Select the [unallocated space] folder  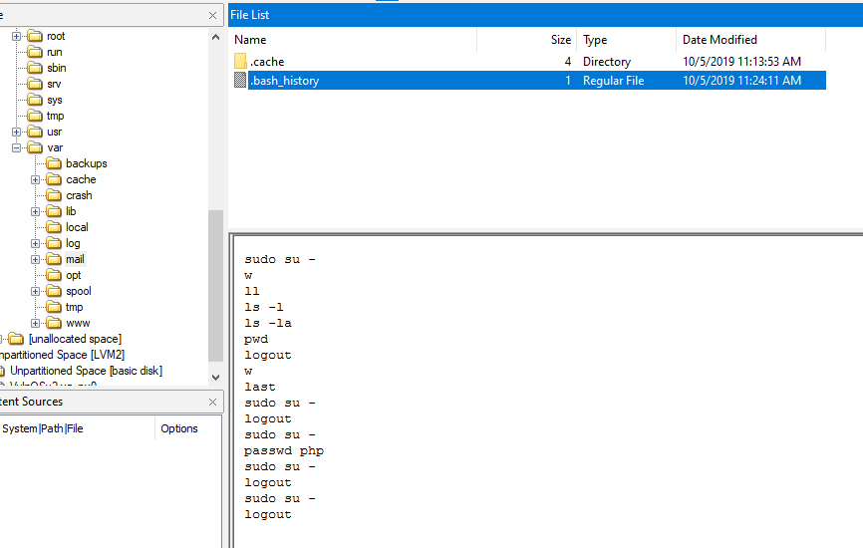[75, 339]
